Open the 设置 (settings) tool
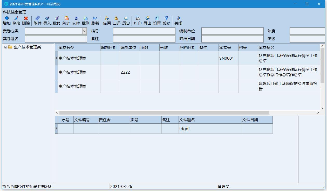Screen dimensions: 327x191 coord(157,18)
